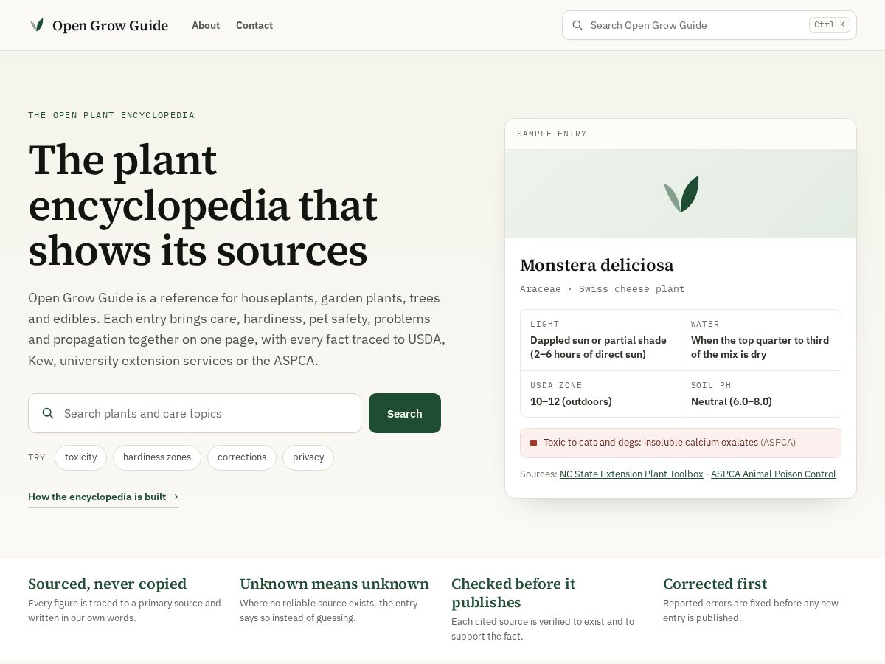Open the Contact page
The width and height of the screenshot is (885, 664).
[x=254, y=25]
